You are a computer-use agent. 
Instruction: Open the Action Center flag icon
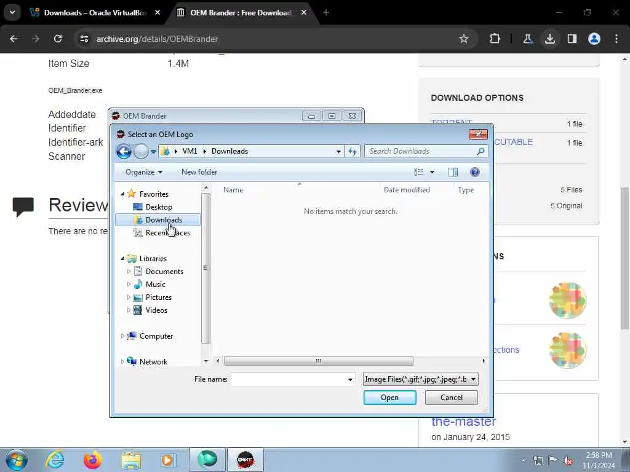553,460
